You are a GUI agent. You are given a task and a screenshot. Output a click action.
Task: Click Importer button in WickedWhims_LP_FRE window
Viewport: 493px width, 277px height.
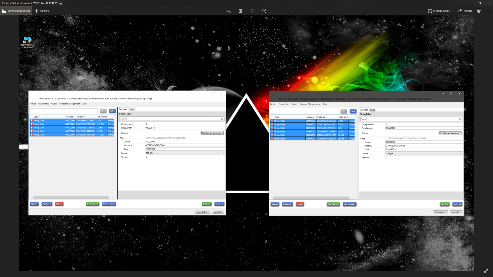[219, 204]
